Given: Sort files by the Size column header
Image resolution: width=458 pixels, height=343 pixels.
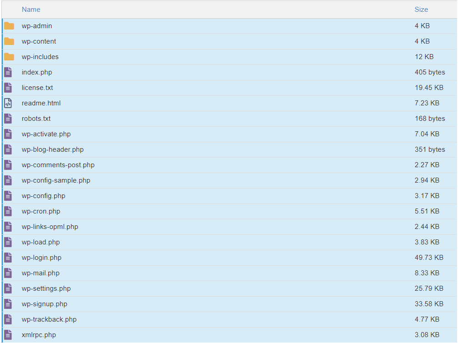Looking at the screenshot, I should pyautogui.click(x=421, y=10).
